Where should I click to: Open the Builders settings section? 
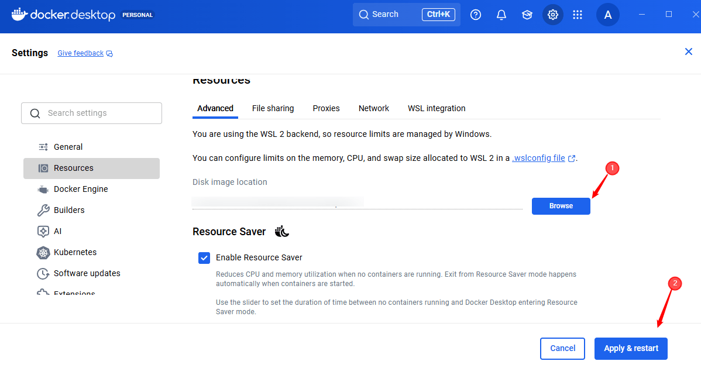coord(69,210)
